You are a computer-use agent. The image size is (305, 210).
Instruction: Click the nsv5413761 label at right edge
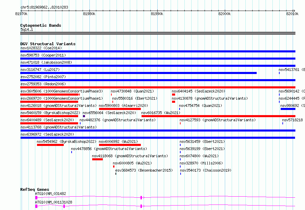(292, 70)
